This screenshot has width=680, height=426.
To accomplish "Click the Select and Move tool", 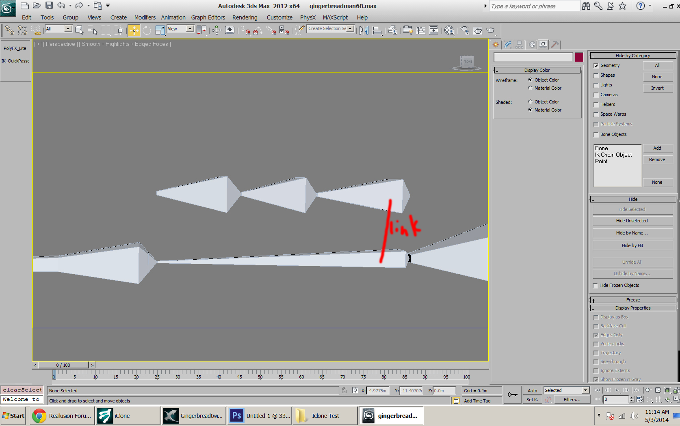I will tap(134, 30).
